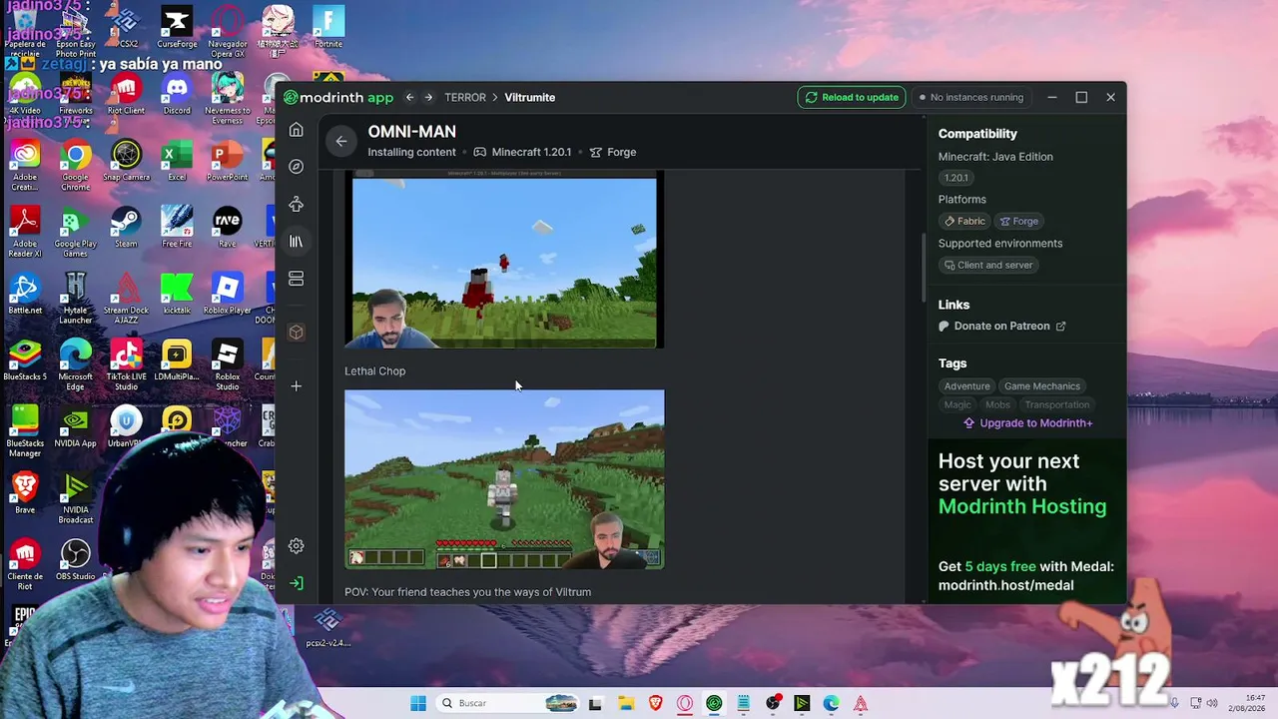Open the Skins hanger icon in sidebar
Image resolution: width=1278 pixels, height=719 pixels.
[296, 205]
